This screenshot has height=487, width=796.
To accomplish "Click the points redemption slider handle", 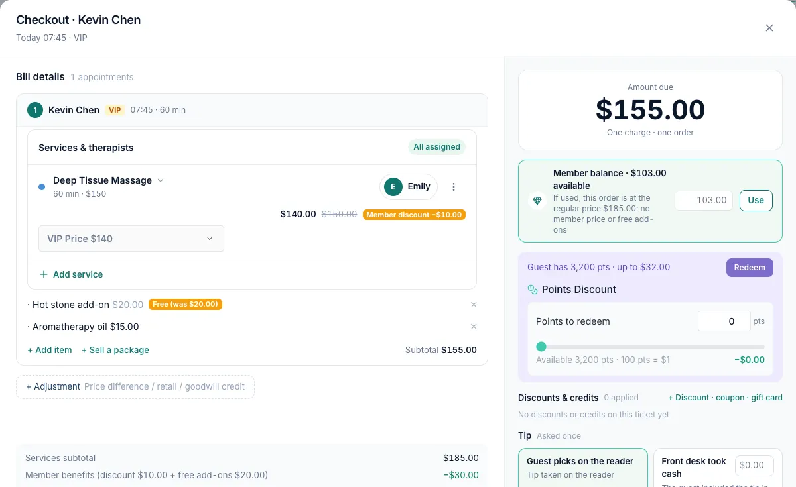I will 541,347.
